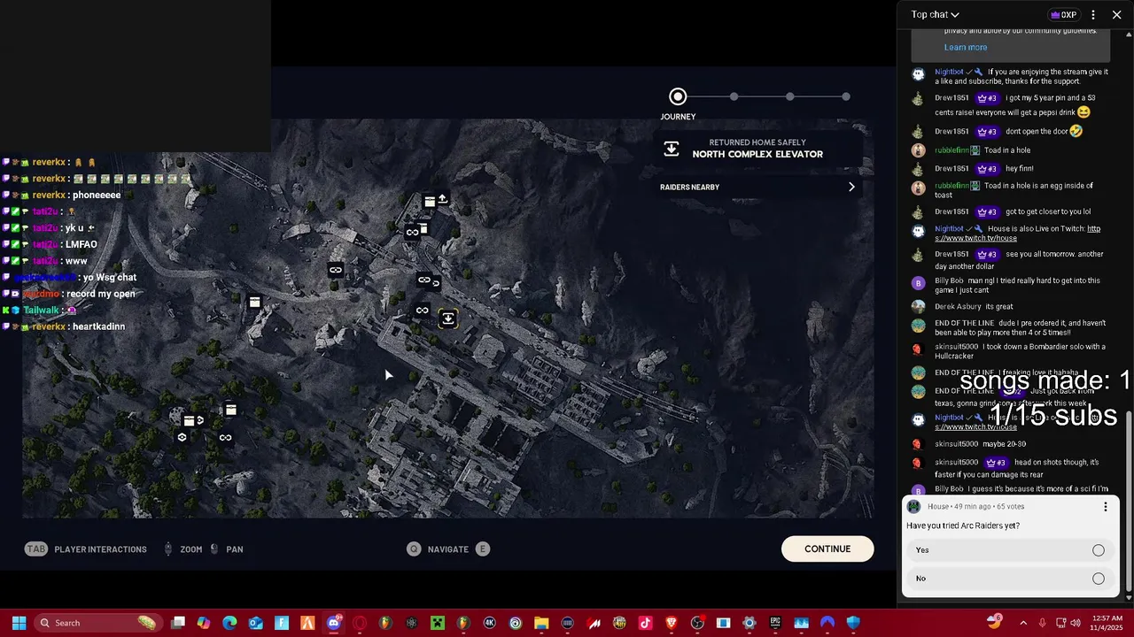
Task: Click the hexagon marker on the map
Action: (x=182, y=437)
